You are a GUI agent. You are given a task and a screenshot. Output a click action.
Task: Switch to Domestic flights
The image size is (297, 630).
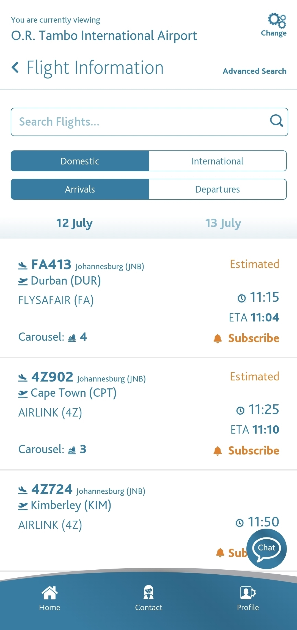pos(80,161)
